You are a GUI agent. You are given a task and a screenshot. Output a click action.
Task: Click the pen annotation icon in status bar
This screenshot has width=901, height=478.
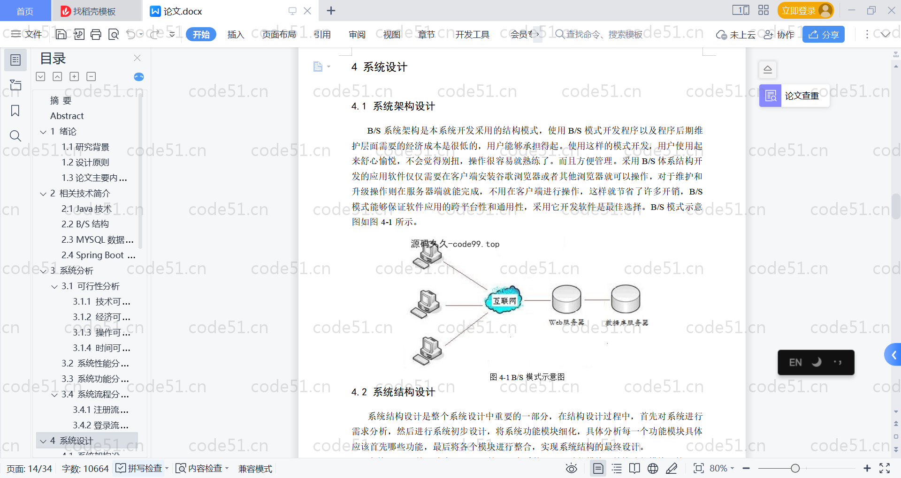click(x=672, y=468)
